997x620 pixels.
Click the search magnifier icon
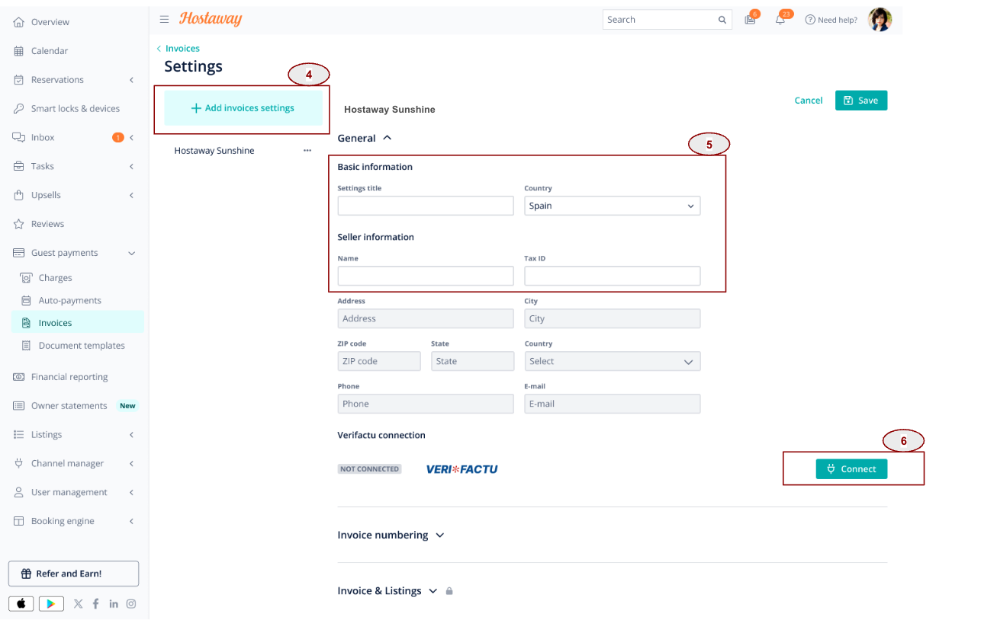pos(722,20)
